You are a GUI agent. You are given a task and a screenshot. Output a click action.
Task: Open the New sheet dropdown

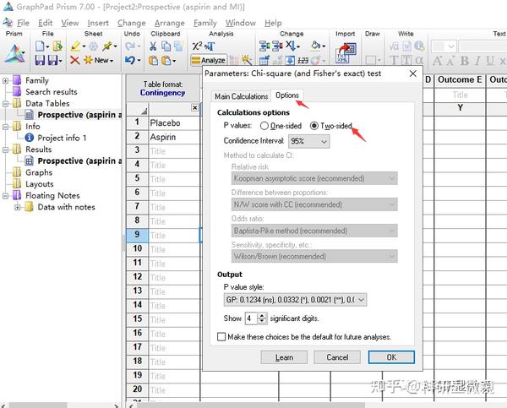112,61
